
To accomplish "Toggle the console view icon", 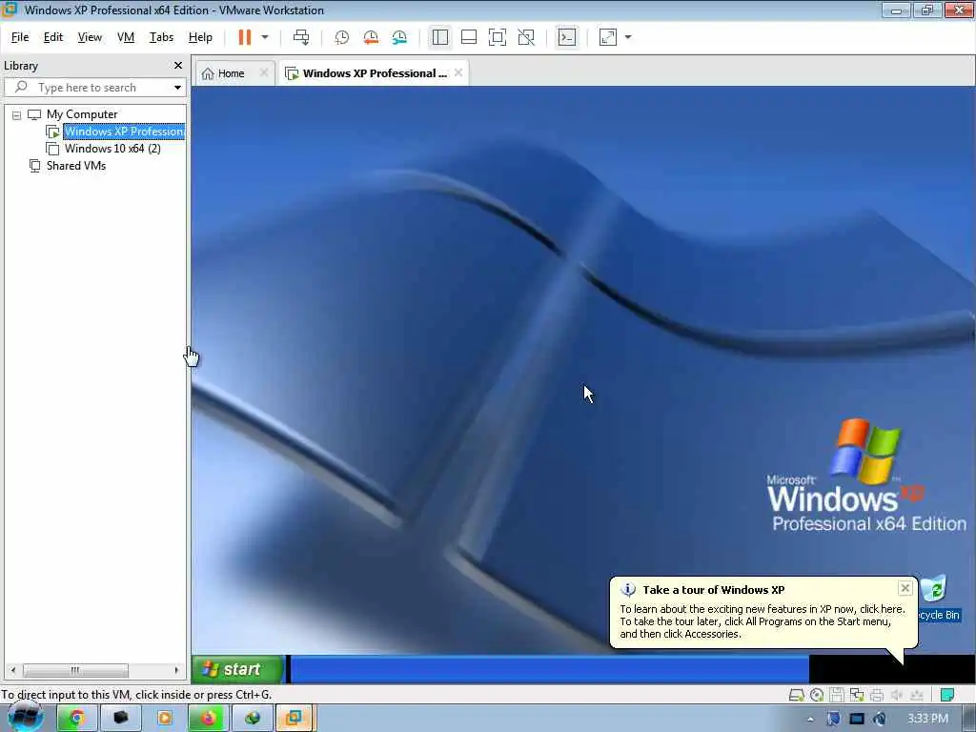I will pyautogui.click(x=567, y=37).
